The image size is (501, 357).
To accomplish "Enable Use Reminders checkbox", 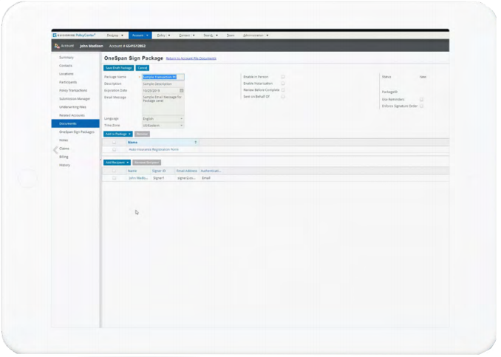I will (x=421, y=99).
